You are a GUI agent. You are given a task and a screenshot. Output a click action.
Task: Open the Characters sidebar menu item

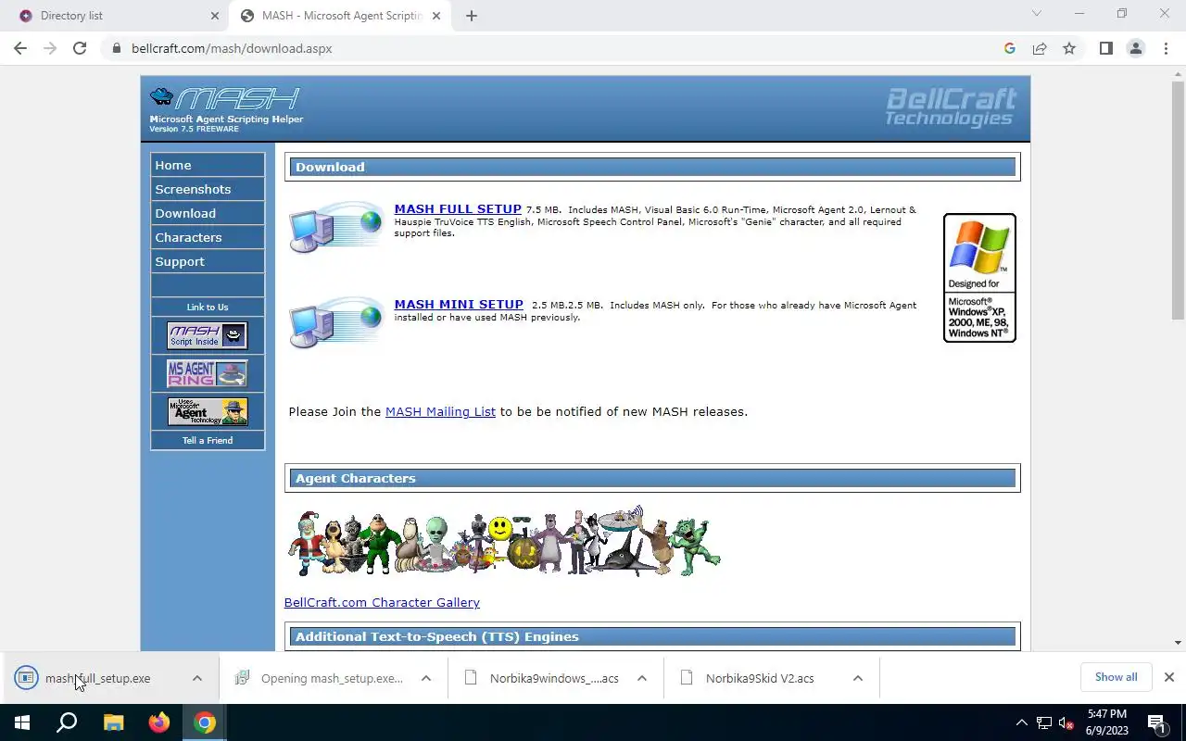[208, 237]
